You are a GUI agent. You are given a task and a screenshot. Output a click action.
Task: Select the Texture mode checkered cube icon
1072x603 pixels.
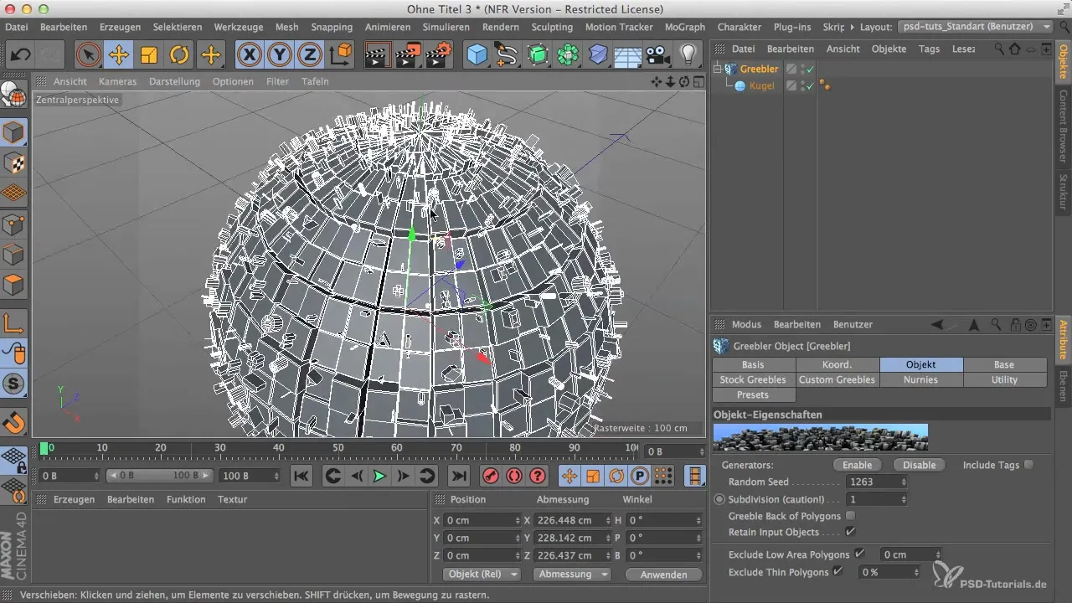[14, 163]
